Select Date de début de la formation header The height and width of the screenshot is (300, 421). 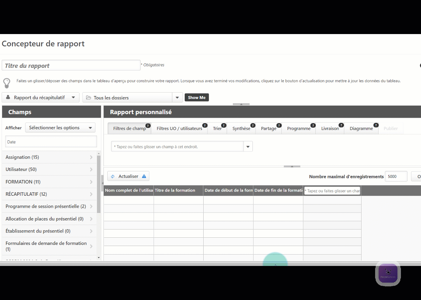(x=228, y=190)
